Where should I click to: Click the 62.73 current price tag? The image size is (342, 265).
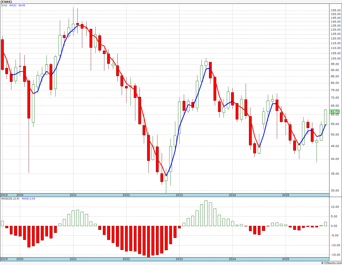click(334, 111)
